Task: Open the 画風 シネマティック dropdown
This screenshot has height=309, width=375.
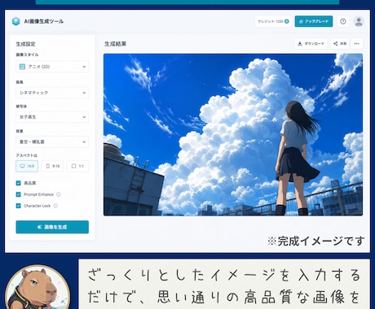Action: tap(52, 93)
